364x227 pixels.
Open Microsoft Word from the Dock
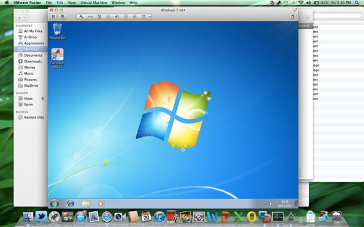212,217
